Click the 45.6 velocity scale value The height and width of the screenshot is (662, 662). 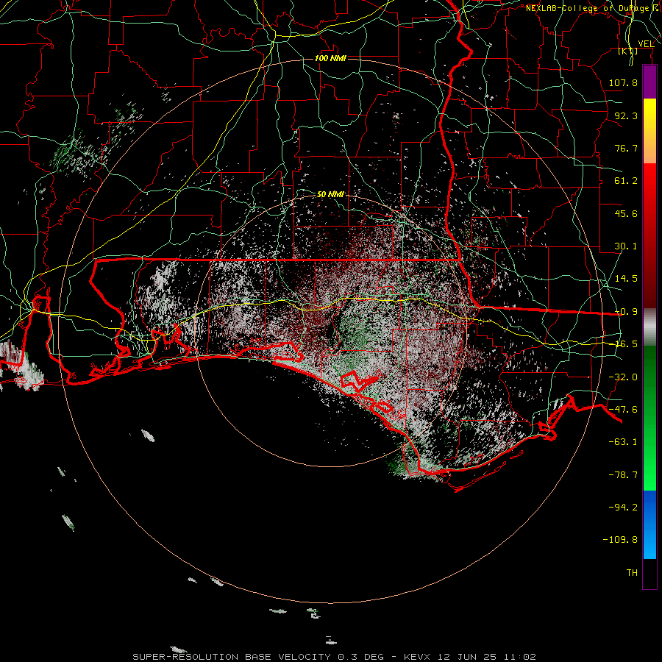coord(626,213)
